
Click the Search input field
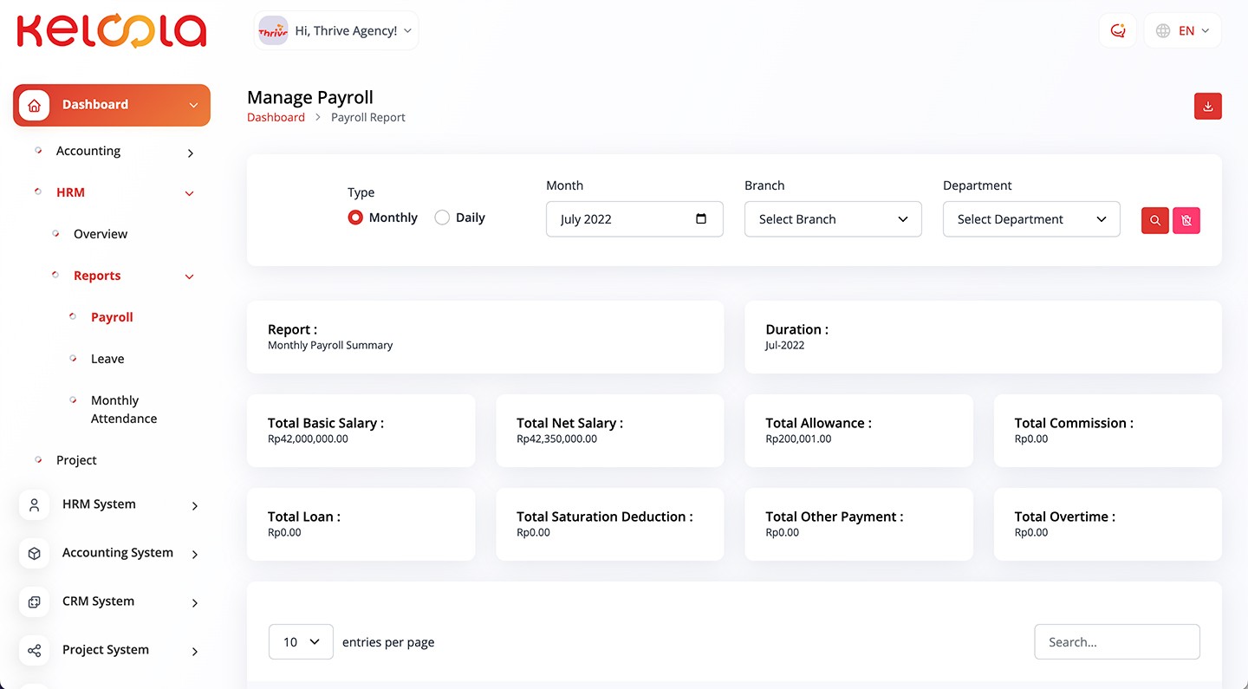pyautogui.click(x=1116, y=642)
